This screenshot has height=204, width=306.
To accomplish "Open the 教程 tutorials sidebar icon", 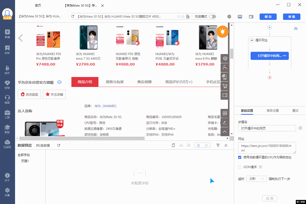I will [x=7, y=129].
